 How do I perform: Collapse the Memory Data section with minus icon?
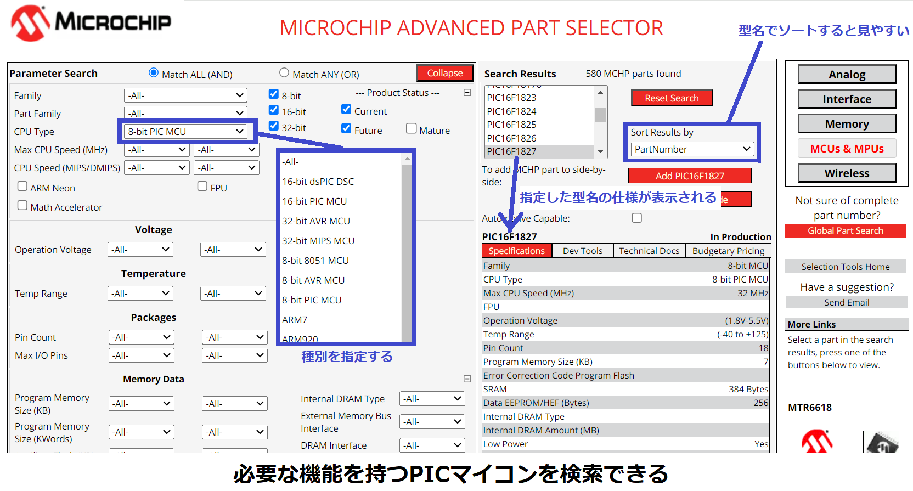[467, 379]
